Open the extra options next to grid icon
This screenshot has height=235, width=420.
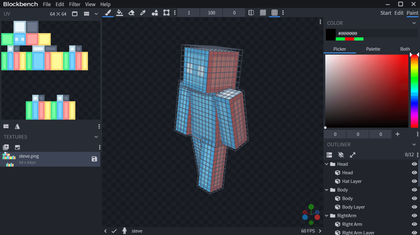coord(283,13)
